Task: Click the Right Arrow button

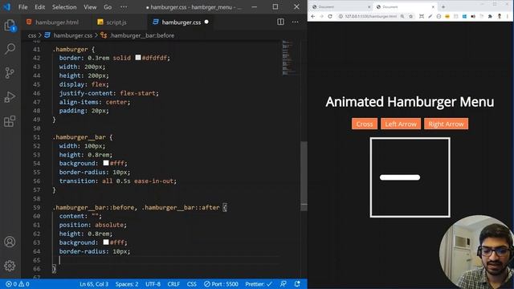Action: click(x=446, y=124)
